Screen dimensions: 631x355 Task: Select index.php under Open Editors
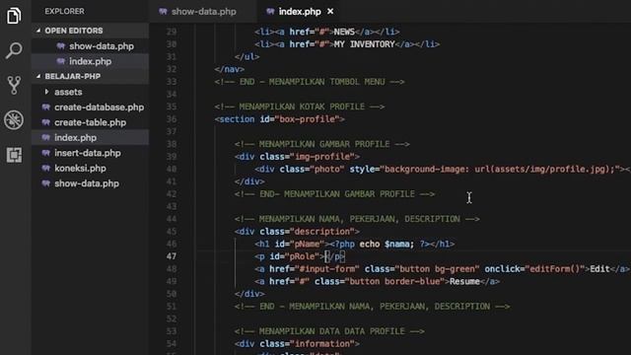(x=90, y=61)
